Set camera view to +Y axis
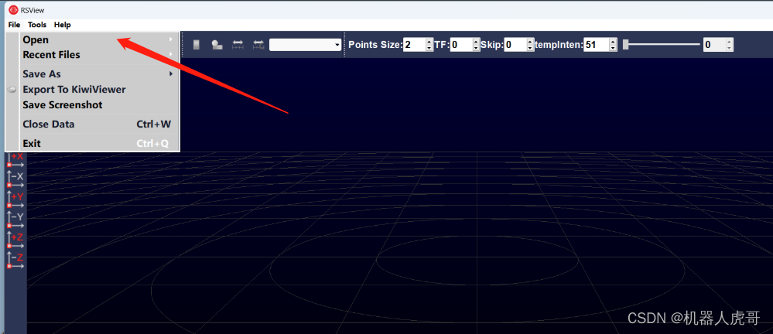This screenshot has height=334, width=773. pos(15,200)
